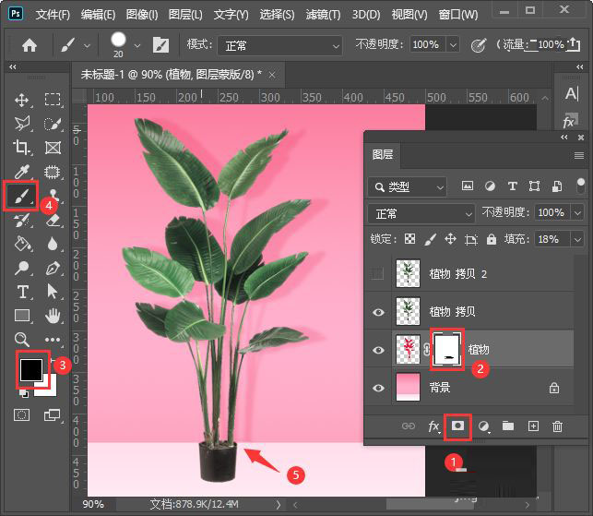
Task: Toggle visibility of 植物 拷贝 layer
Action: pos(378,312)
